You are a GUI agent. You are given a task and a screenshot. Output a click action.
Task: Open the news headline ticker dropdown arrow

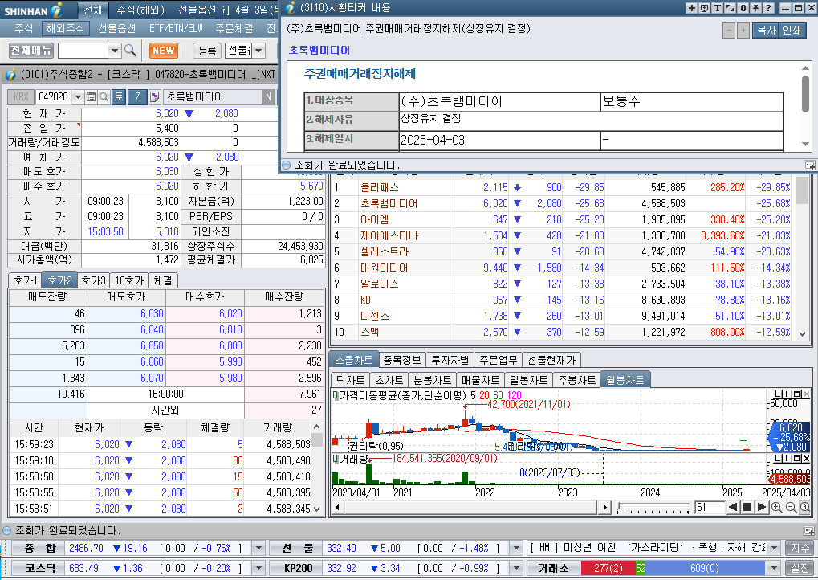774,548
